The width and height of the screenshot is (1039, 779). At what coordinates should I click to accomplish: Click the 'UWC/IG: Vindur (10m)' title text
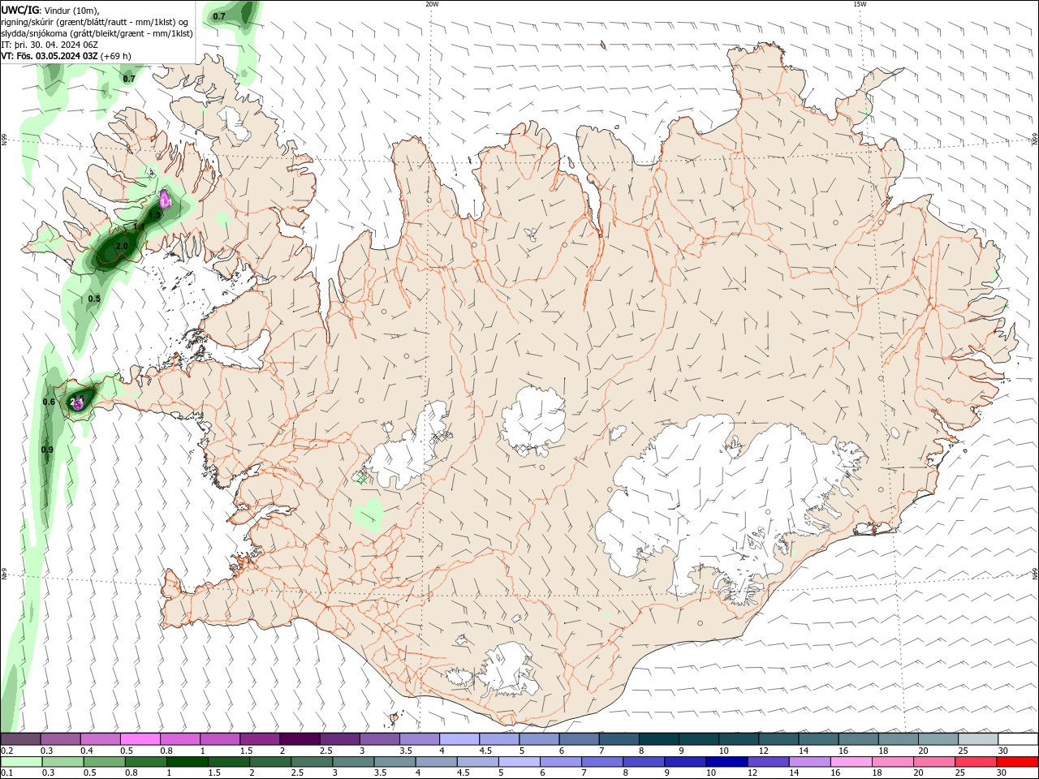[x=50, y=10]
